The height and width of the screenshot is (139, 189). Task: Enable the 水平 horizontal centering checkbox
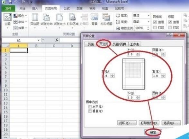(90, 106)
